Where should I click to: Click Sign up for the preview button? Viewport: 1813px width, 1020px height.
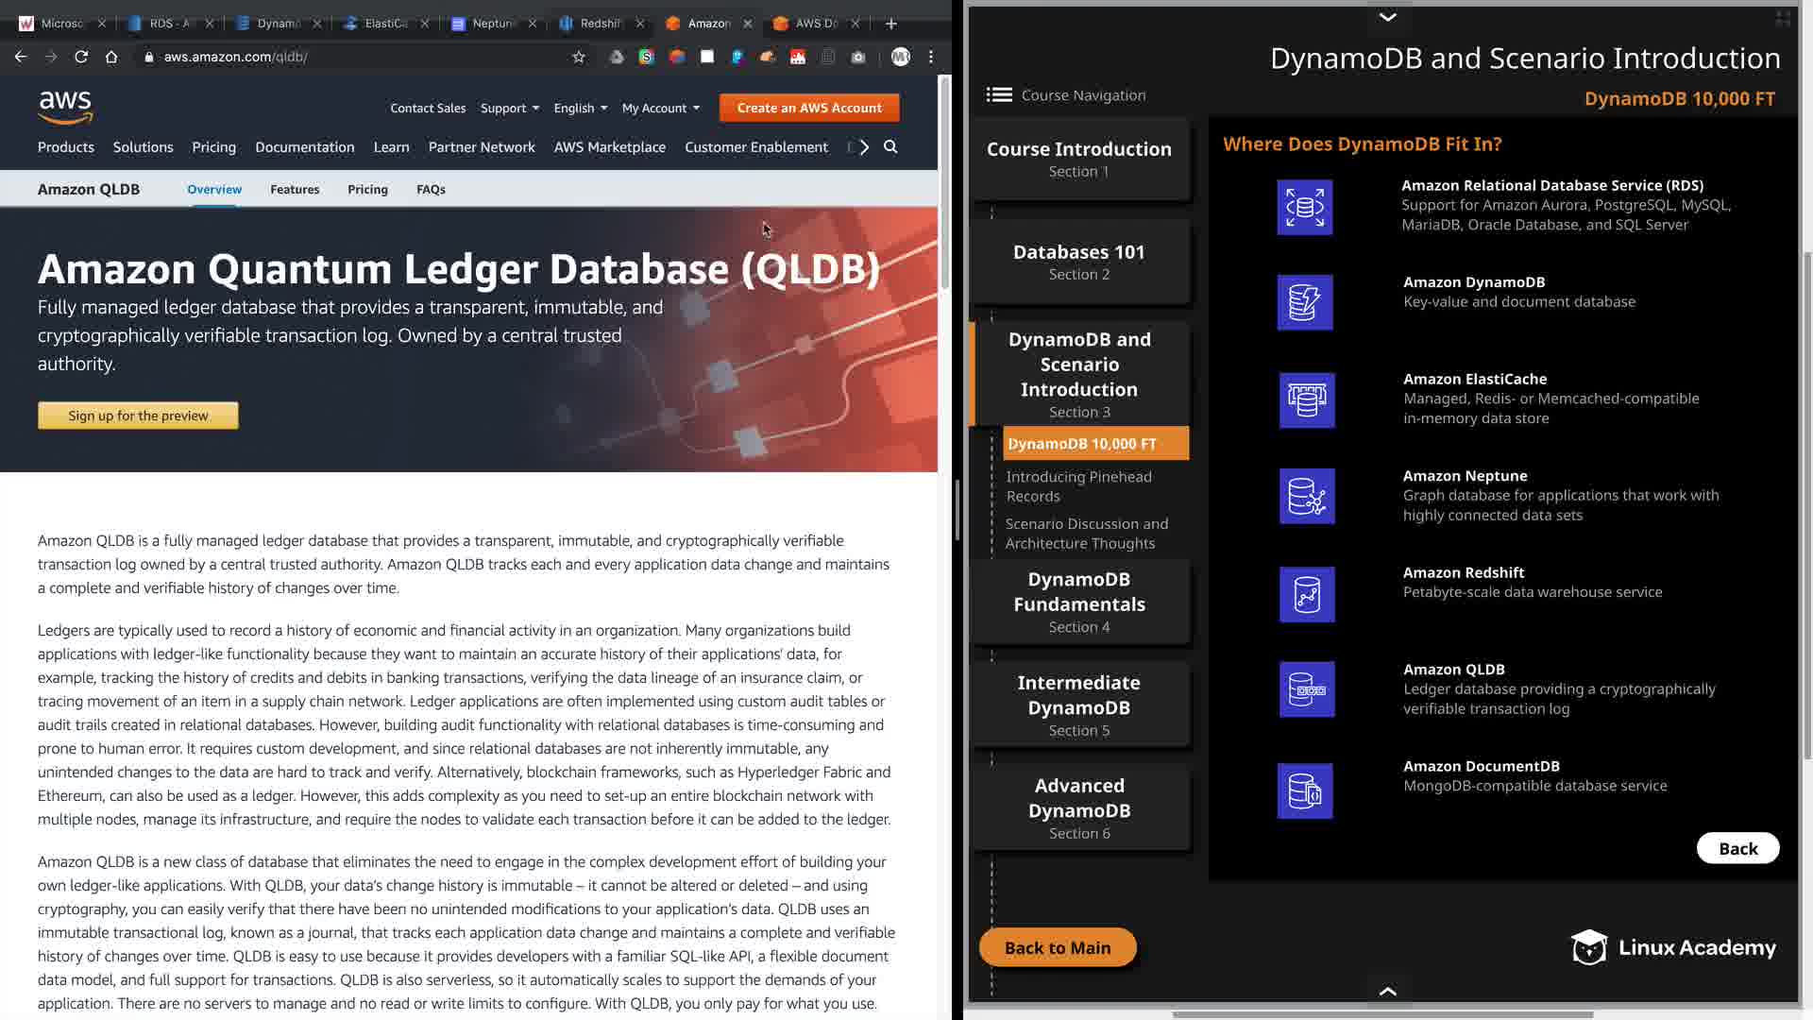point(138,416)
